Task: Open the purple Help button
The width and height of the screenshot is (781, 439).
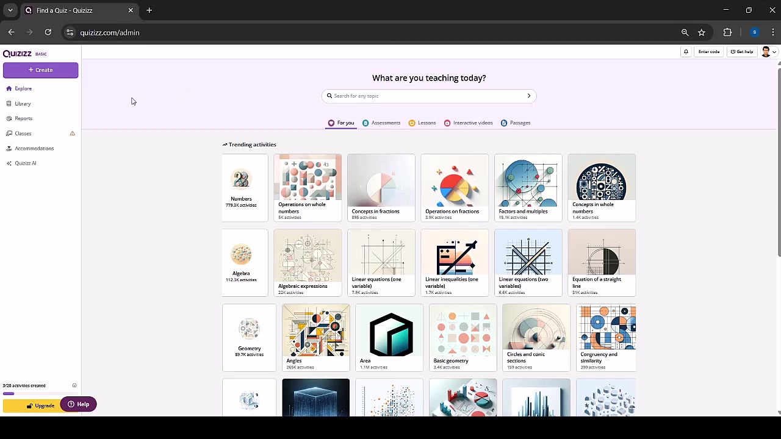Action: pyautogui.click(x=78, y=404)
